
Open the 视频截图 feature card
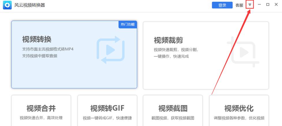[x=173, y=111]
